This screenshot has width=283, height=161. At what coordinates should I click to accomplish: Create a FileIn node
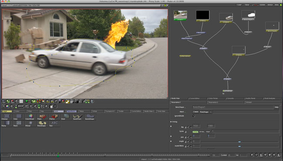coord(43,117)
